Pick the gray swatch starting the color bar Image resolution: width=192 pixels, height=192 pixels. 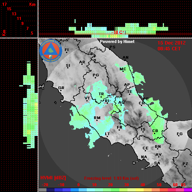43,190
